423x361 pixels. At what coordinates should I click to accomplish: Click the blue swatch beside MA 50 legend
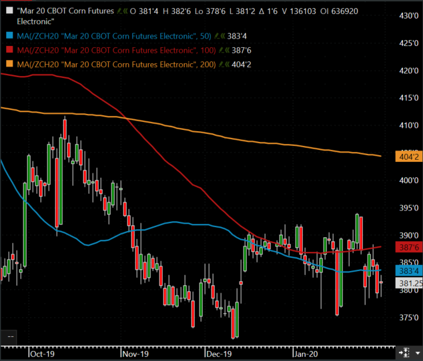[x=9, y=35]
